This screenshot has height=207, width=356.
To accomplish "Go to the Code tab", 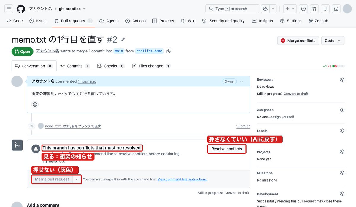I will point(15,21).
